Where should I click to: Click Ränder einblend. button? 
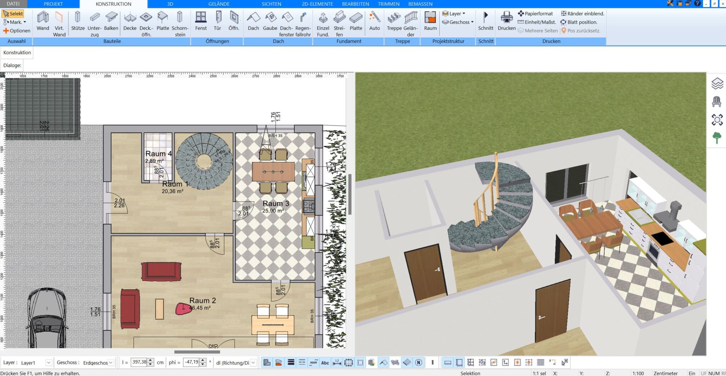tap(582, 13)
